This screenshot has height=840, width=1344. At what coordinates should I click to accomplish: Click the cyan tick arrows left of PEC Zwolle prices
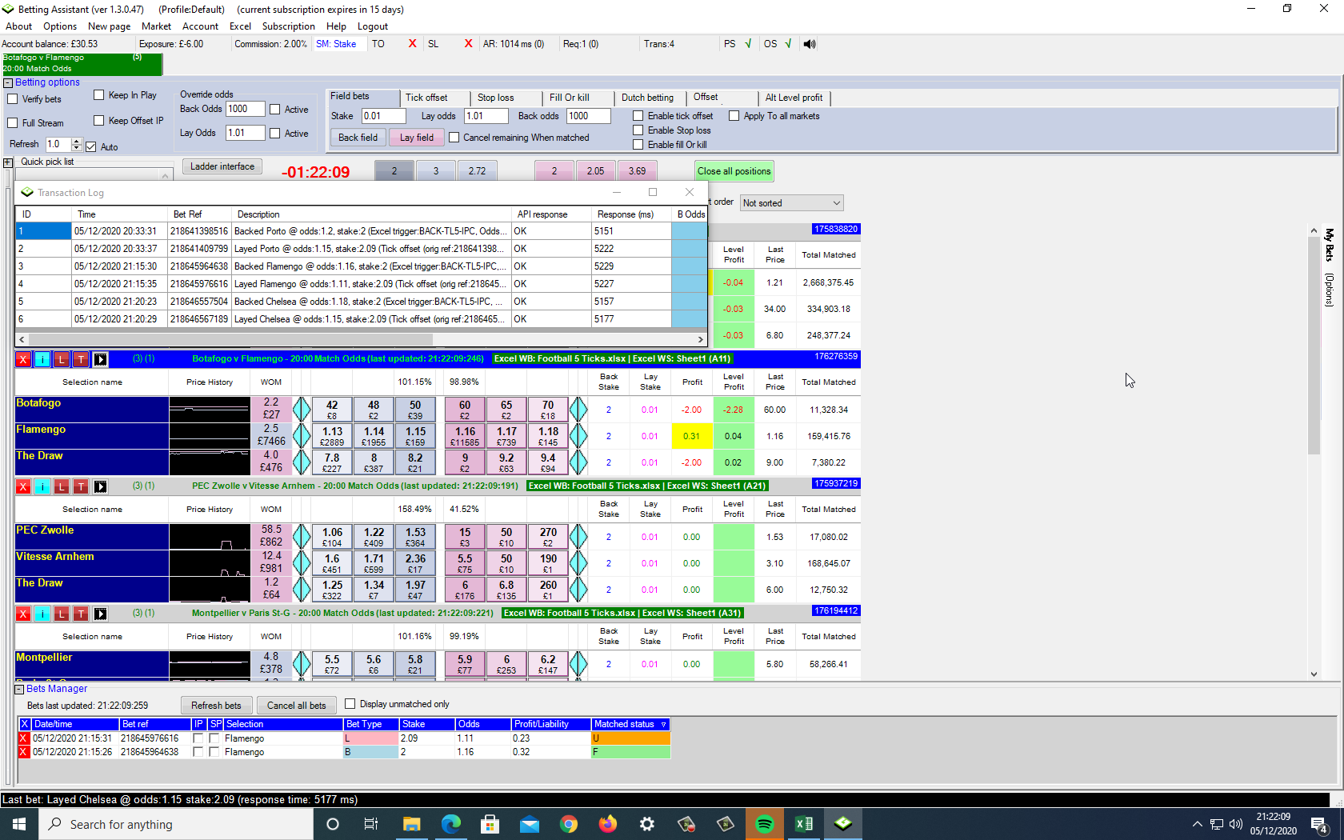pyautogui.click(x=302, y=537)
